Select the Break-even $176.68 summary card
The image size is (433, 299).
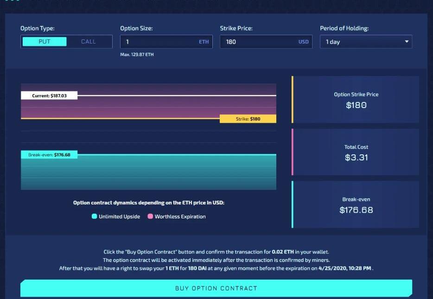tap(356, 205)
